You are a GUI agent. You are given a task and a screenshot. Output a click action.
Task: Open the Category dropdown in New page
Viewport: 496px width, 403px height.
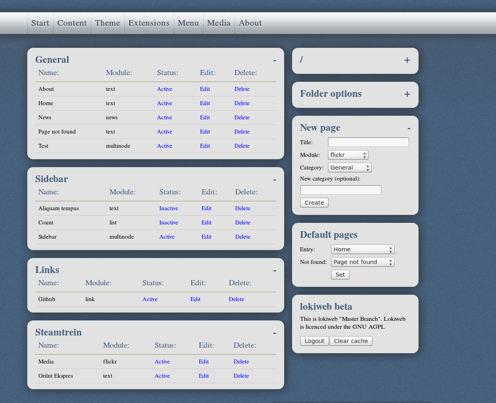point(349,167)
